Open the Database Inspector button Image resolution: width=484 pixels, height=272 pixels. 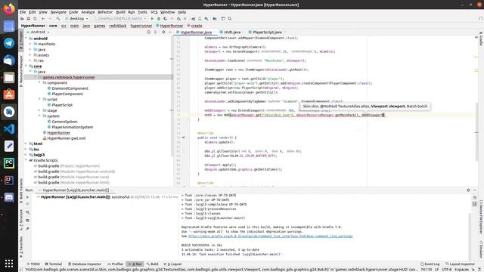coord(85,264)
